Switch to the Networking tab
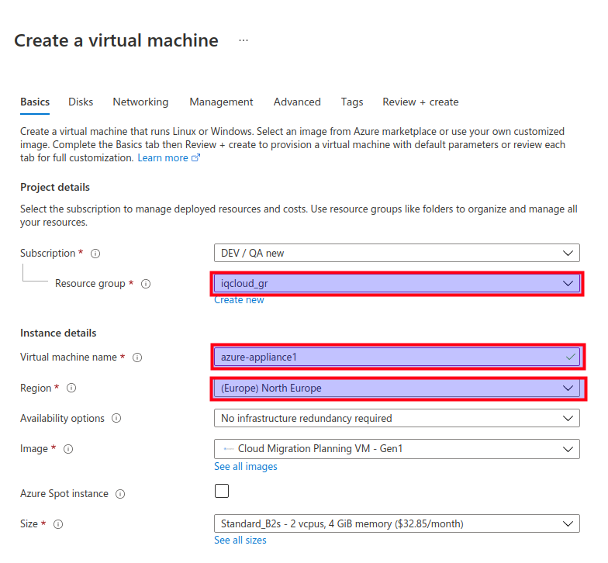The height and width of the screenshot is (563, 608). click(140, 102)
